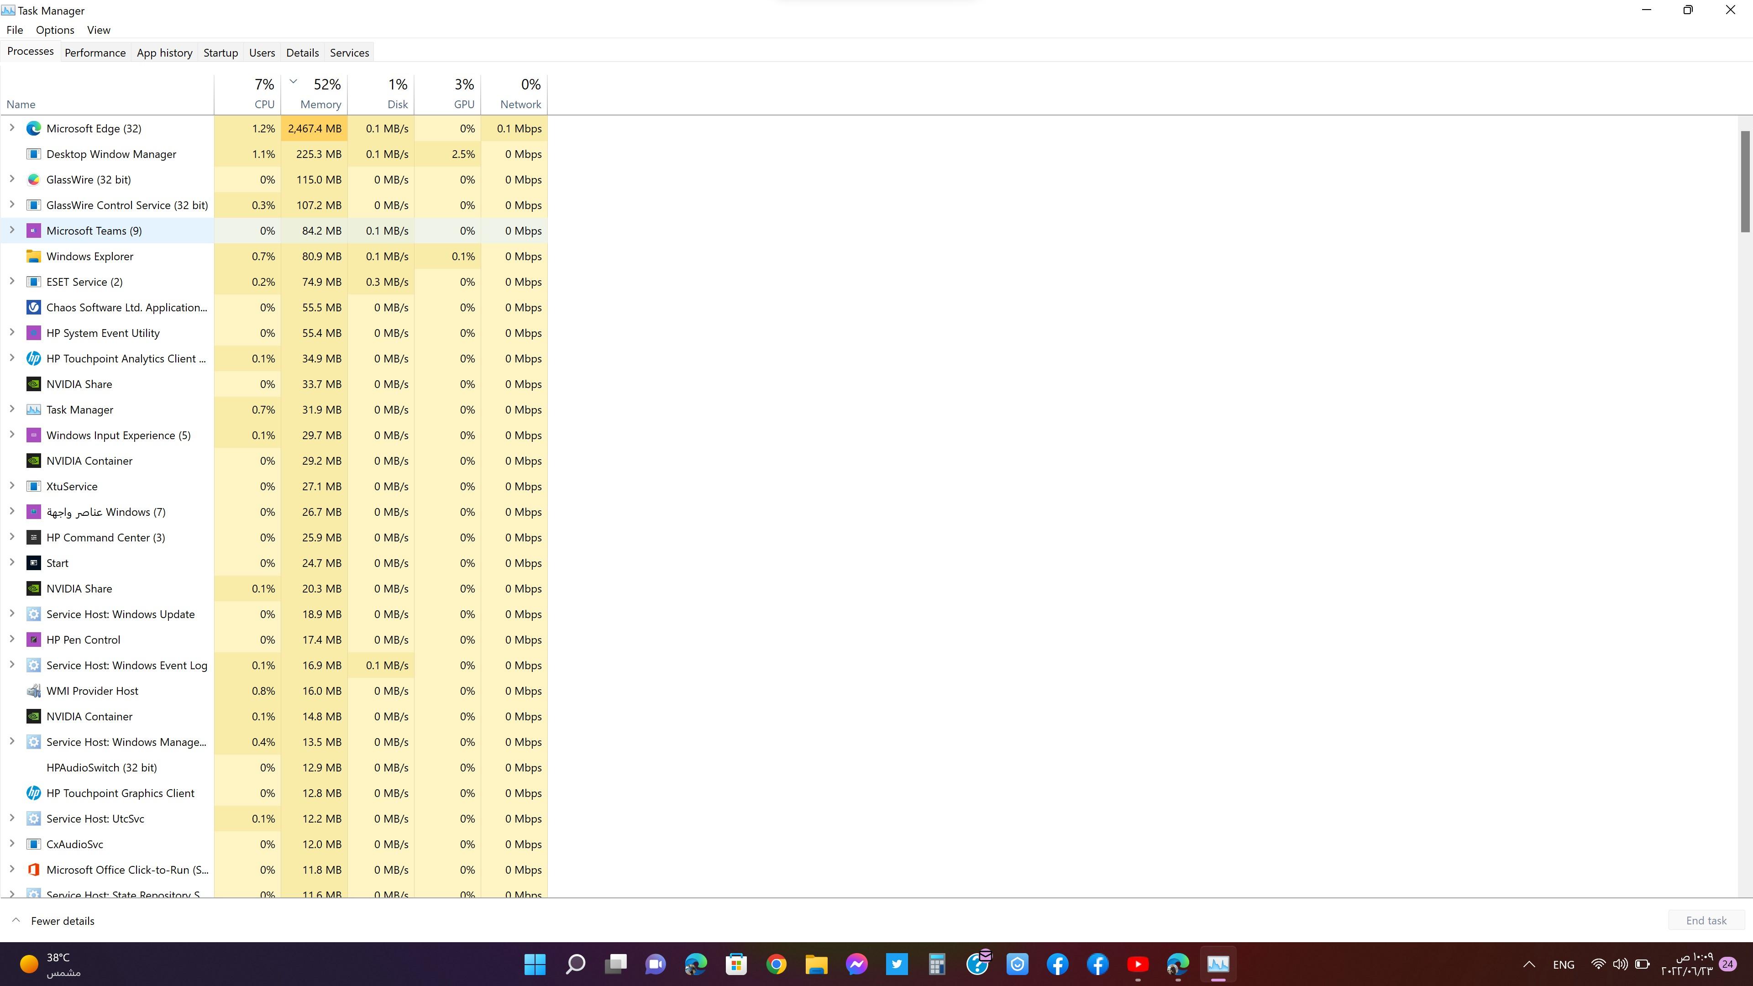Open File Explorer from the taskbar
The image size is (1753, 986).
pos(816,964)
